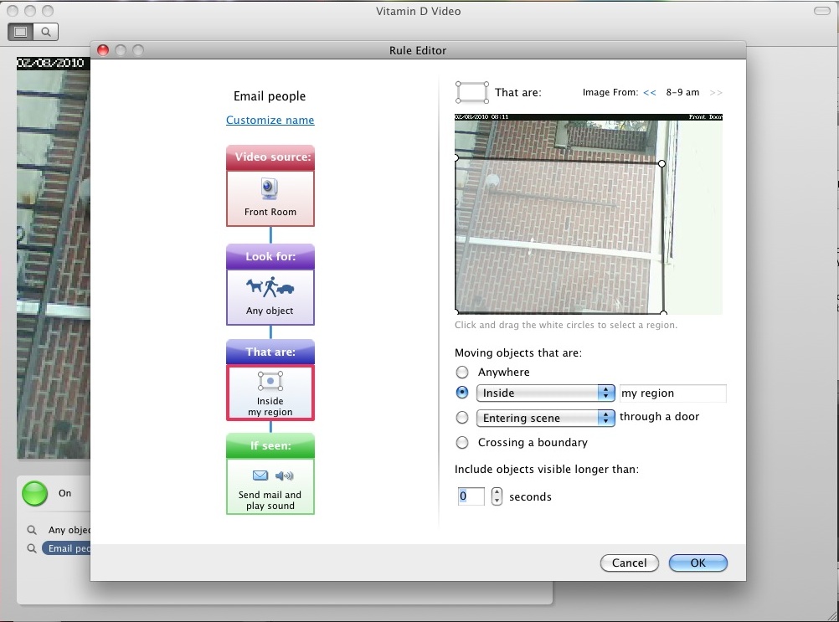Expand the Entering scene dropdown

[545, 418]
